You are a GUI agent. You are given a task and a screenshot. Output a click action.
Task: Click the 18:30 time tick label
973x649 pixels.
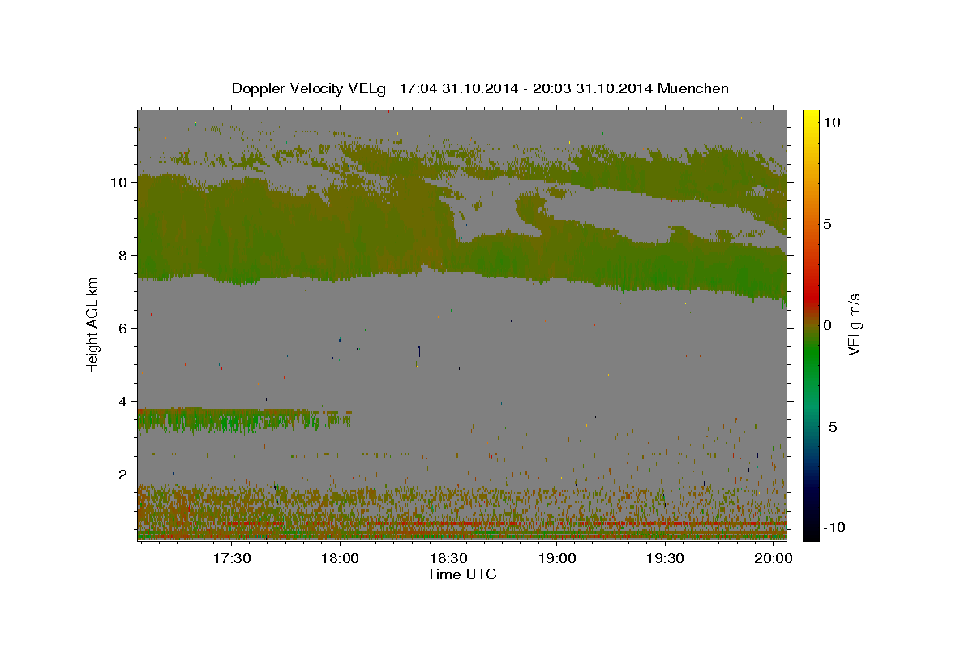pos(448,559)
